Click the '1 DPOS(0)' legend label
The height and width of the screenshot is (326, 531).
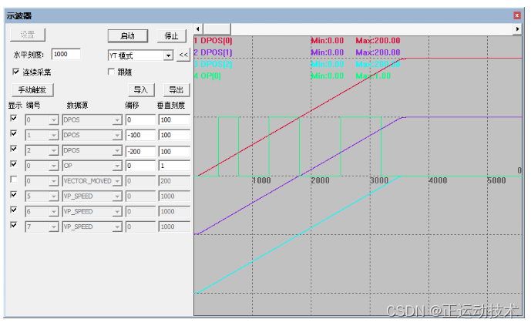tap(213, 41)
